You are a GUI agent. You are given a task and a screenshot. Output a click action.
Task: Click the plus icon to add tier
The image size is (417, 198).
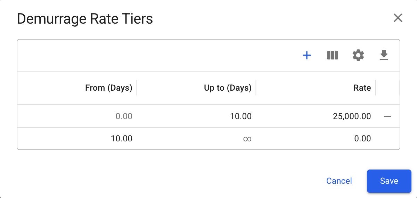[307, 55]
